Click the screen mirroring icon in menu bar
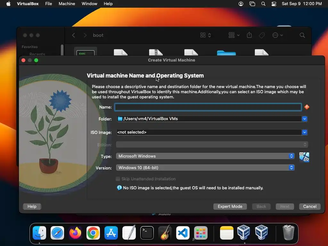Screen dimensions: 328x246 click(252, 4)
